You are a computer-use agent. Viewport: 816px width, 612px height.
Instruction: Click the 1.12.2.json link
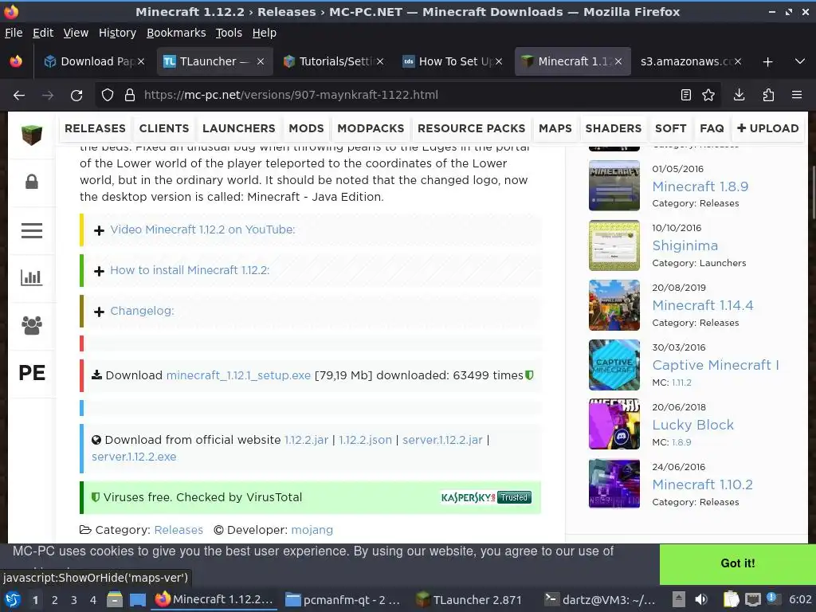coord(365,440)
